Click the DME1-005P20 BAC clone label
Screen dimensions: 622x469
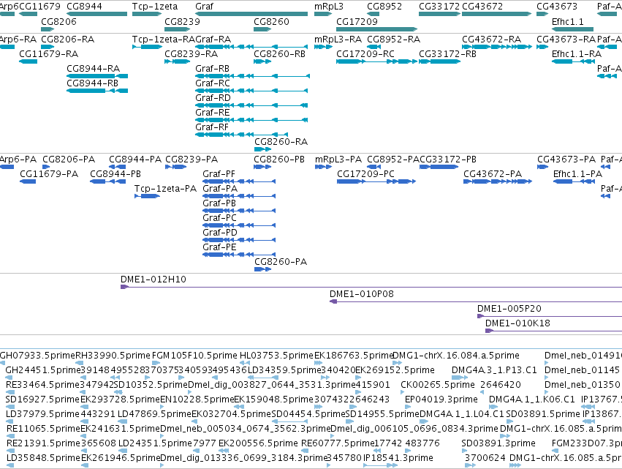click(x=509, y=309)
